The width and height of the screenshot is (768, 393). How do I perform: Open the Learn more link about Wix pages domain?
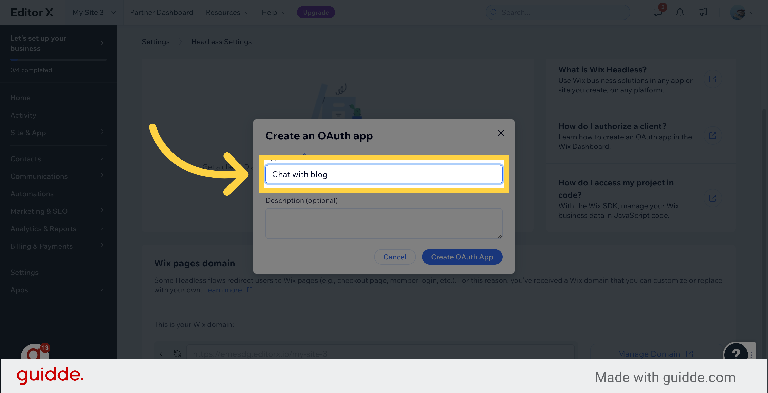[x=223, y=289]
